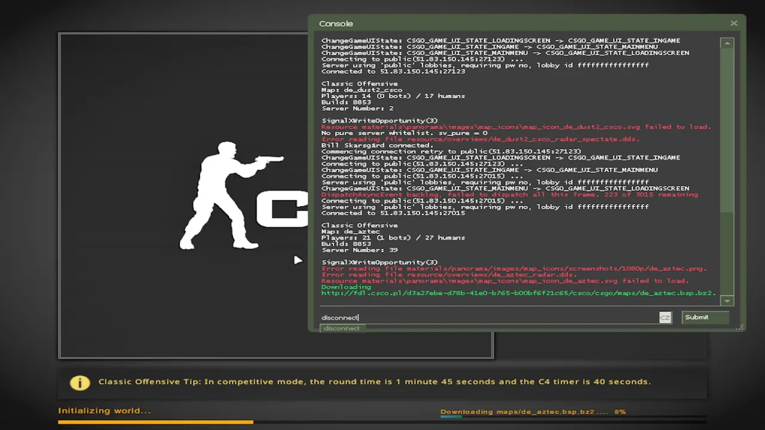This screenshot has width=765, height=430.
Task: Click 'Connected to 51.83.150.145:27123' line
Action: click(x=393, y=71)
